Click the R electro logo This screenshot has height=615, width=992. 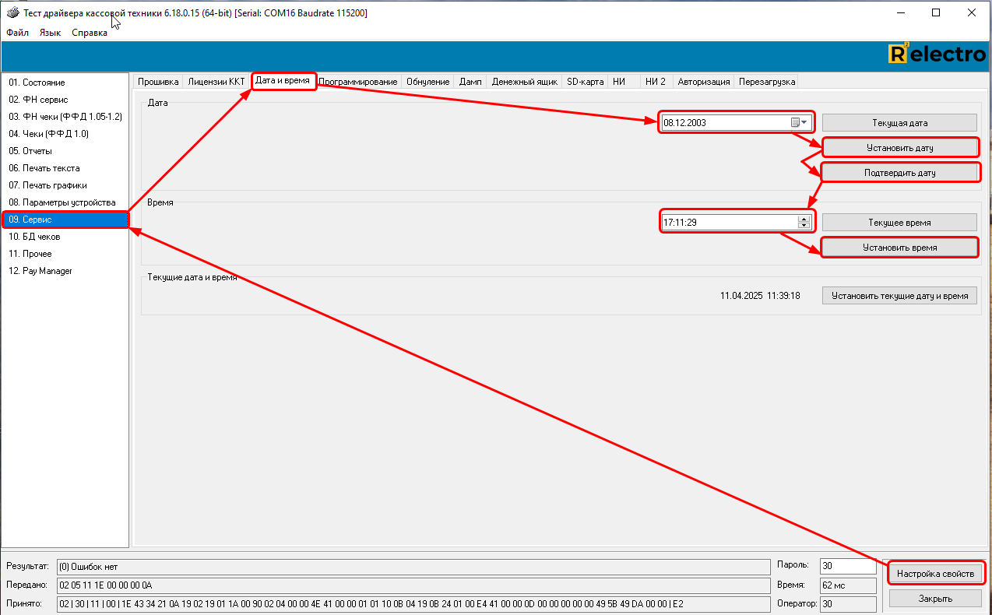[x=937, y=54]
